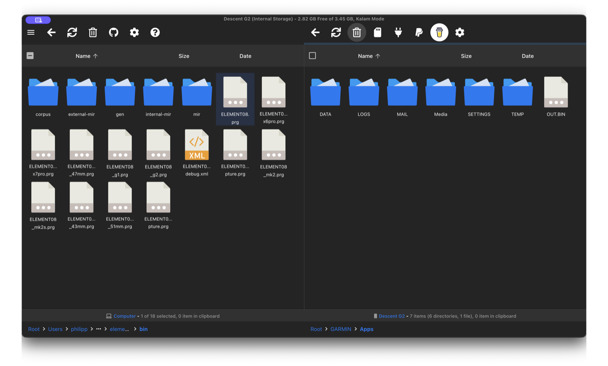Open settings from the computer pane toolbar
This screenshot has width=608, height=366.
click(x=135, y=33)
